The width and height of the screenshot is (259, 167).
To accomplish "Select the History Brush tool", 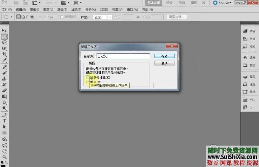I will [x=4, y=85].
